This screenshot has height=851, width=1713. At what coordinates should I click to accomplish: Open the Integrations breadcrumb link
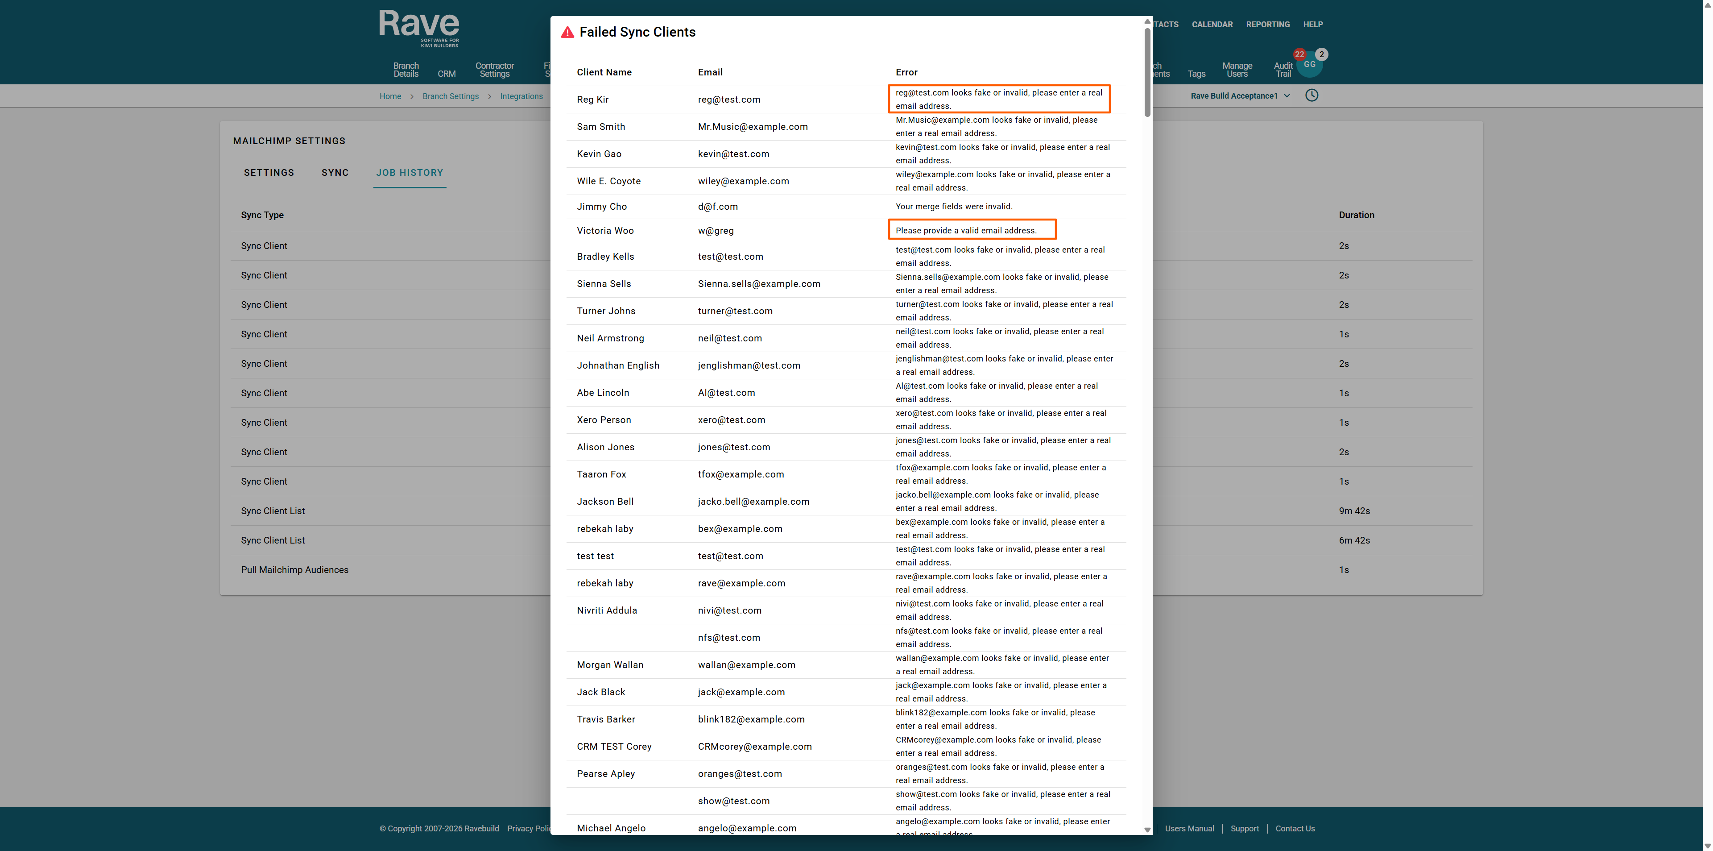521,96
